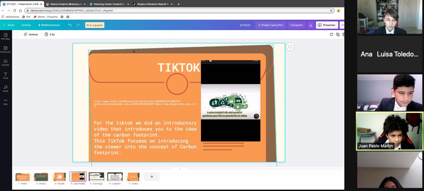
Task: Click the Compartir button
Action: coord(297,25)
